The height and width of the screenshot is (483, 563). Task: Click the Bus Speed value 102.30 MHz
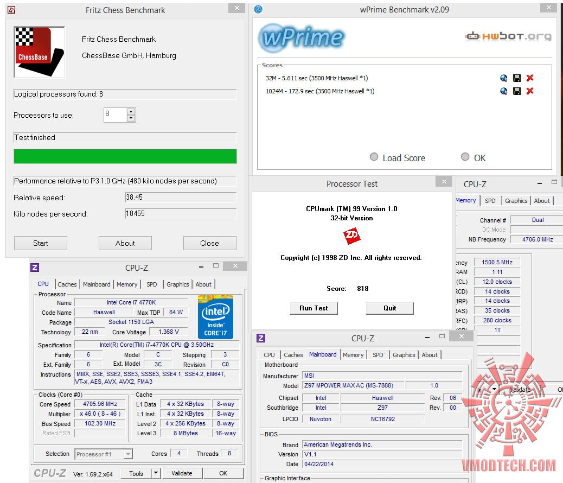(100, 423)
